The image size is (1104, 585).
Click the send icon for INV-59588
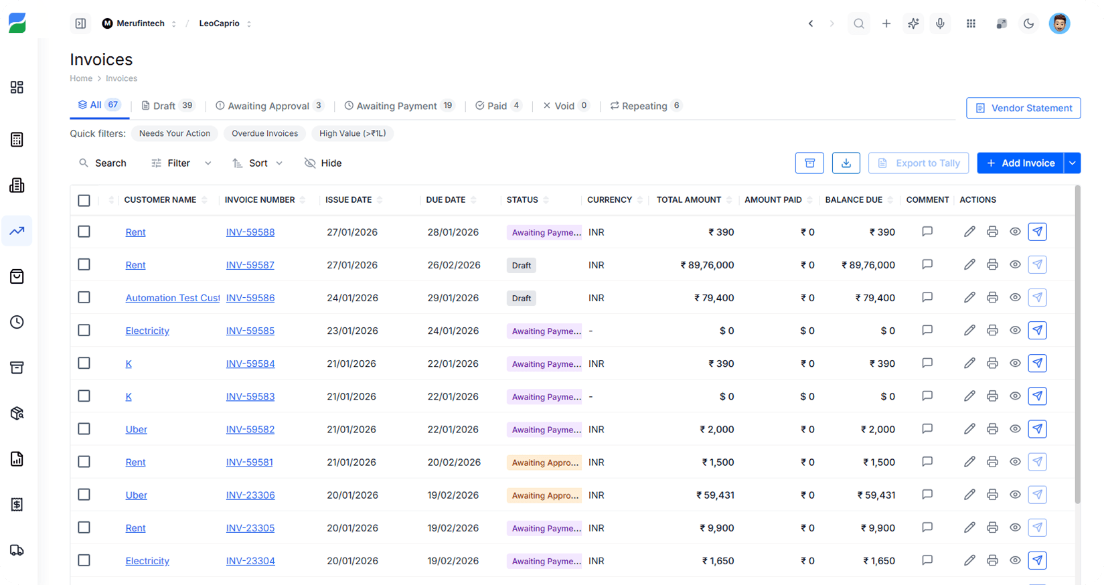coord(1037,232)
